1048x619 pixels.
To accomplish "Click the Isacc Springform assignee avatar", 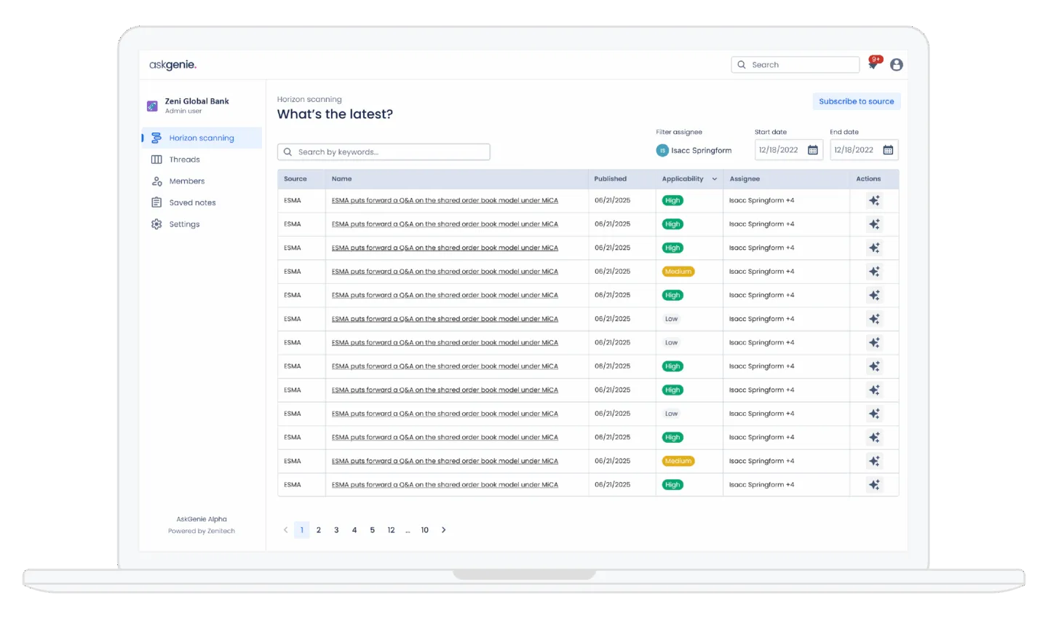I will [x=662, y=151].
